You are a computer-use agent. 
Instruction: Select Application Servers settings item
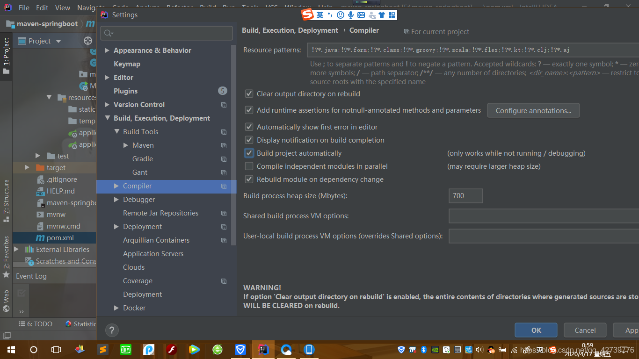click(153, 254)
